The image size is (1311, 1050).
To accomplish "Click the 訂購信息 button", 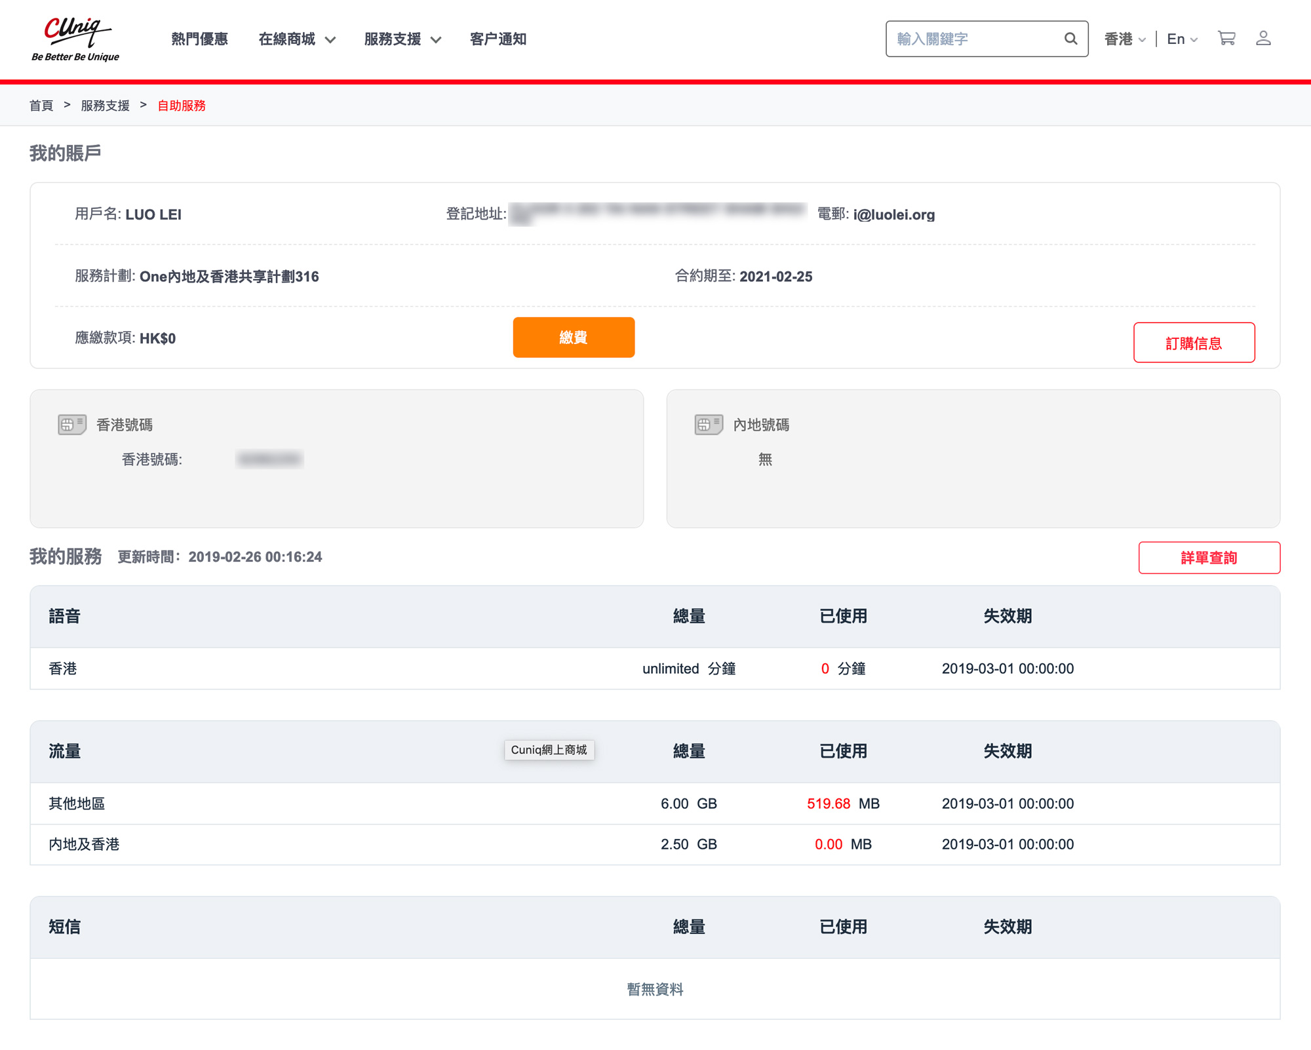I will 1194,343.
